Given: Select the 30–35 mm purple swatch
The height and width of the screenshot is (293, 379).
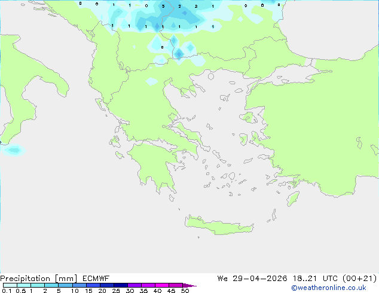Looking at the screenshot, I should [x=135, y=285].
